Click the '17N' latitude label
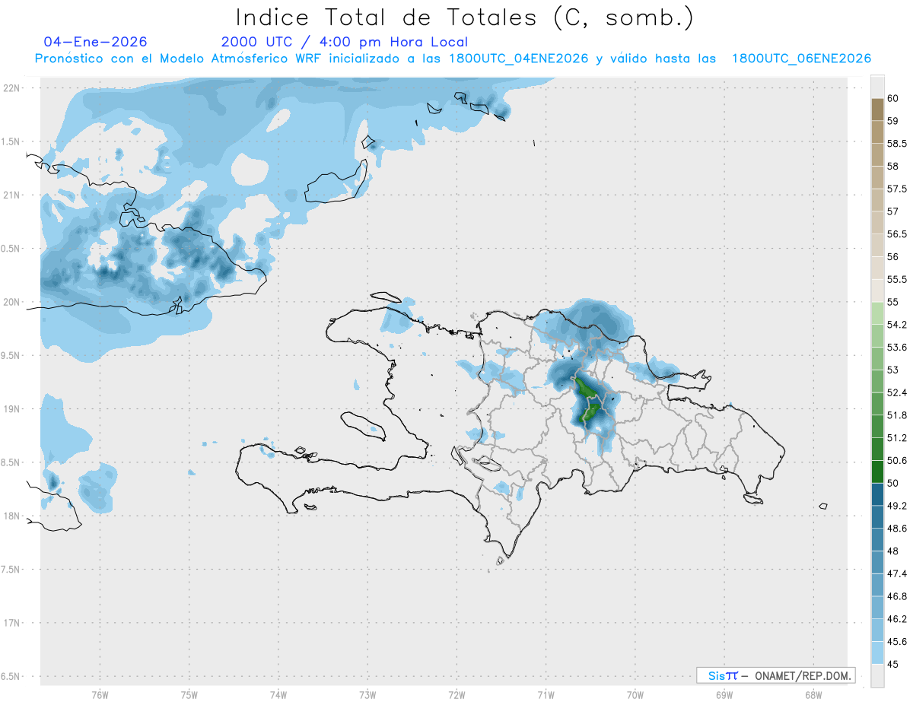Viewport: 913px width, 705px height. (12, 623)
